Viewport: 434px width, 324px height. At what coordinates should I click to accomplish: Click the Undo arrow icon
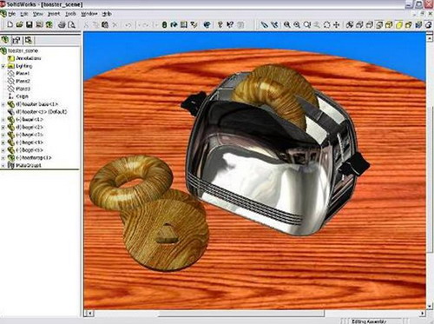(128, 25)
